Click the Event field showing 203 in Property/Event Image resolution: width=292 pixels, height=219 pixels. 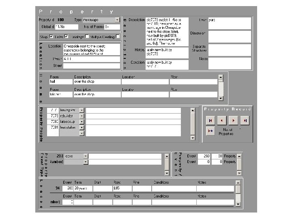204,156
